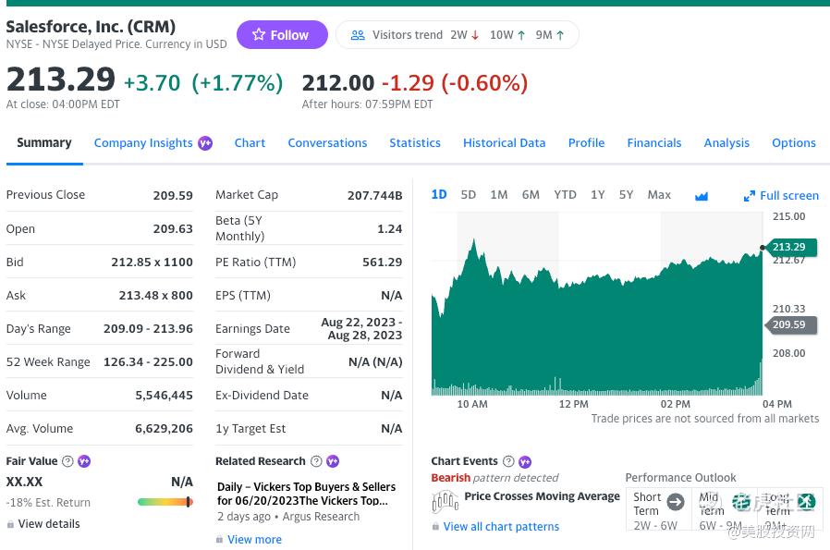Click the Related Research help question icon
This screenshot has height=550, width=830.
pyautogui.click(x=316, y=461)
